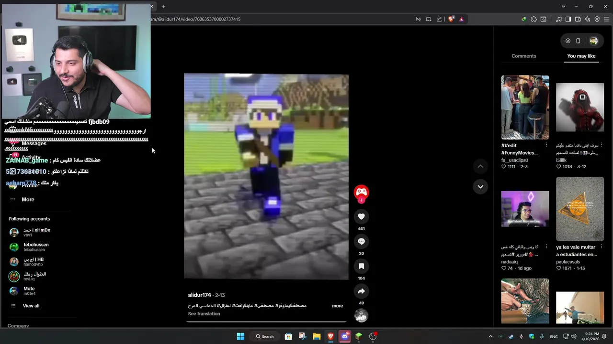Screen dimensions: 613x344
Task: Switch to the You may like tab
Action: click(x=581, y=56)
